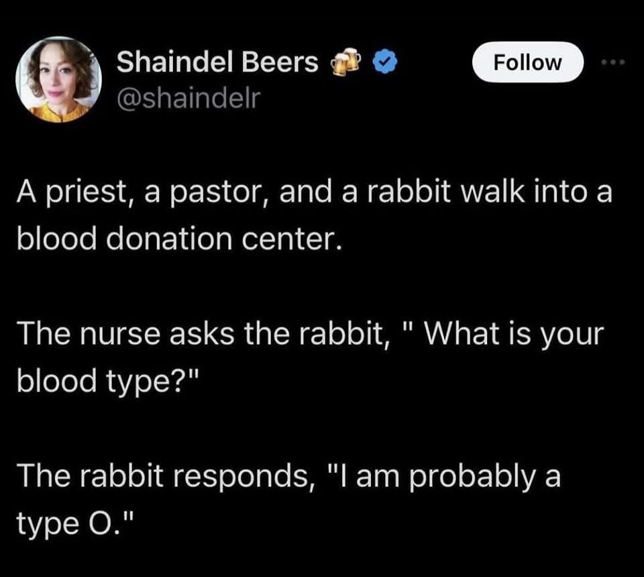644x577 pixels.
Task: Click the blue verified checkmark badge
Action: pyautogui.click(x=385, y=62)
